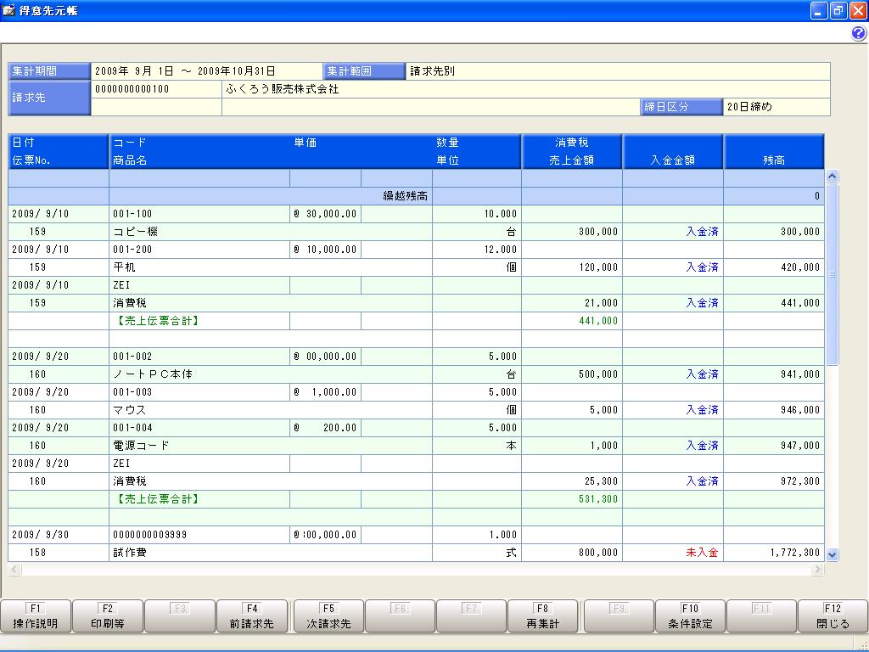Select the 集計期間 date range field
Viewport: 869px width, 652px height.
click(x=207, y=71)
